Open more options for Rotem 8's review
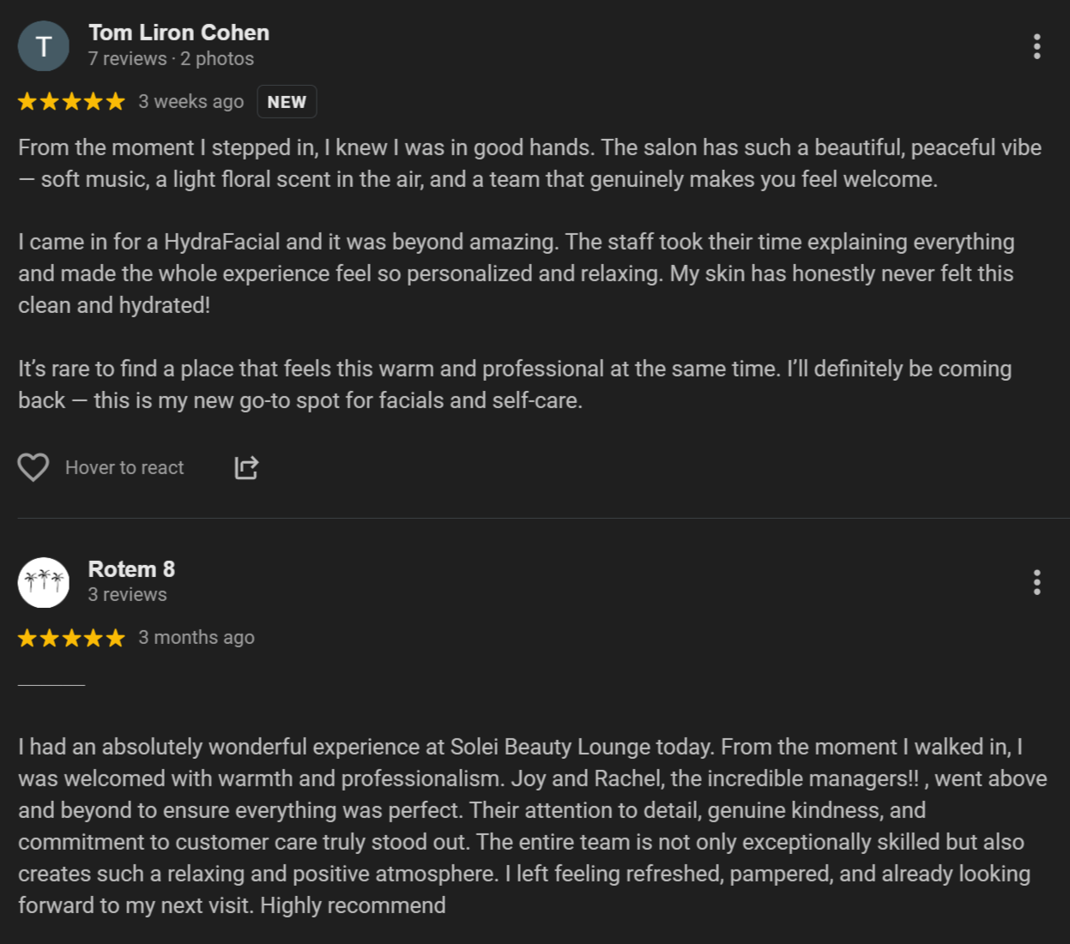 [x=1037, y=582]
